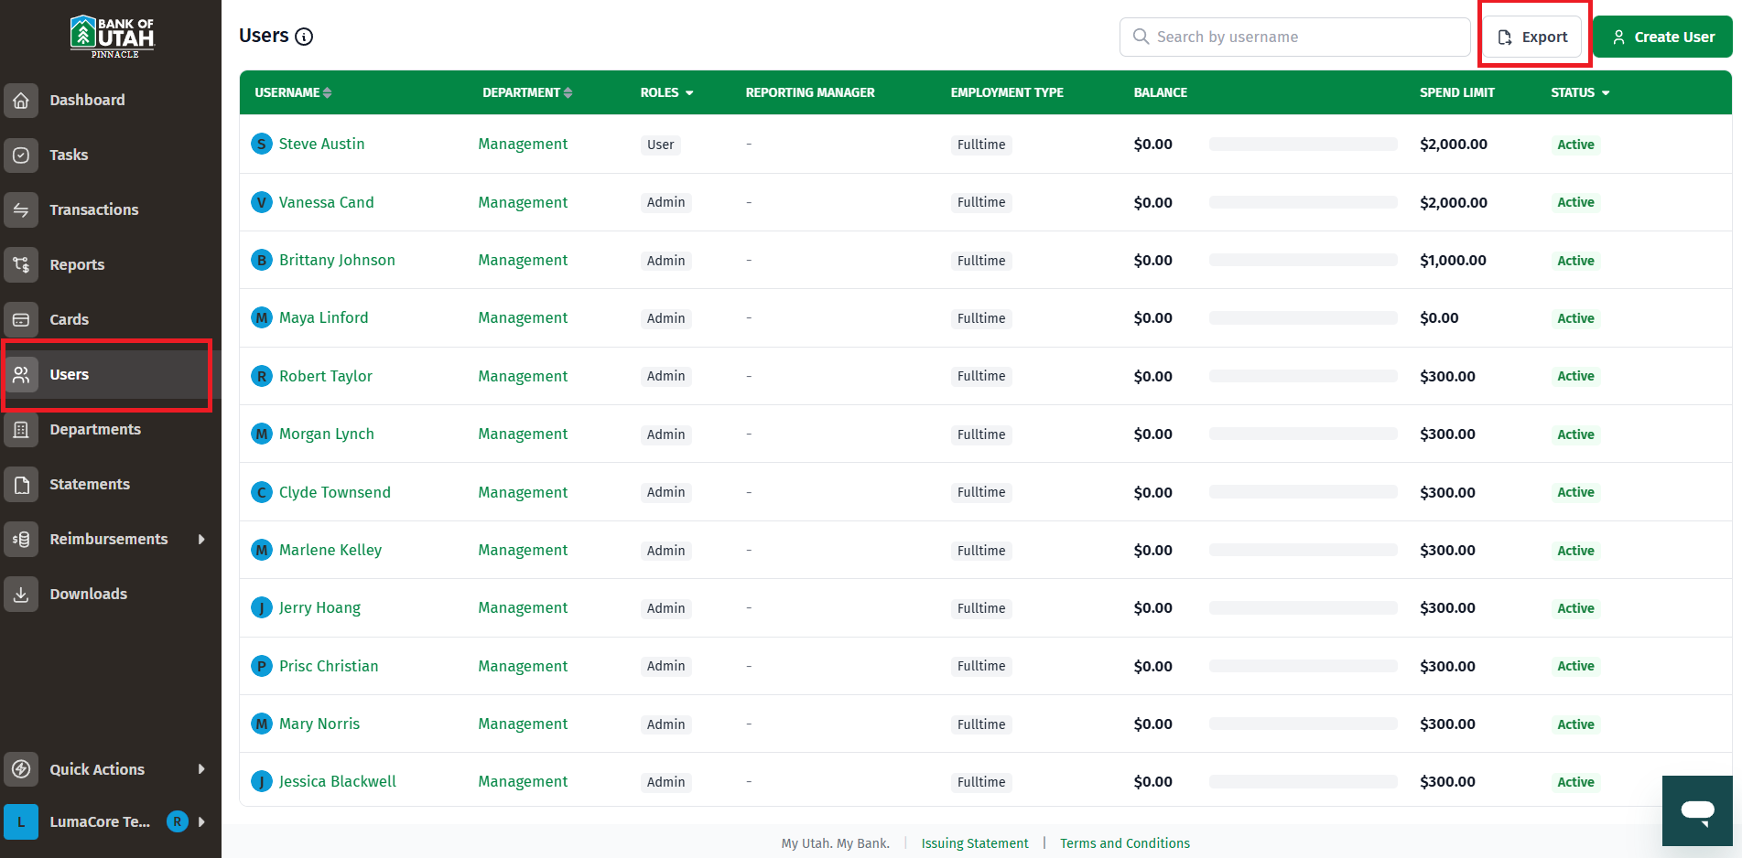Click Prisc Christian's P avatar

pos(262,666)
